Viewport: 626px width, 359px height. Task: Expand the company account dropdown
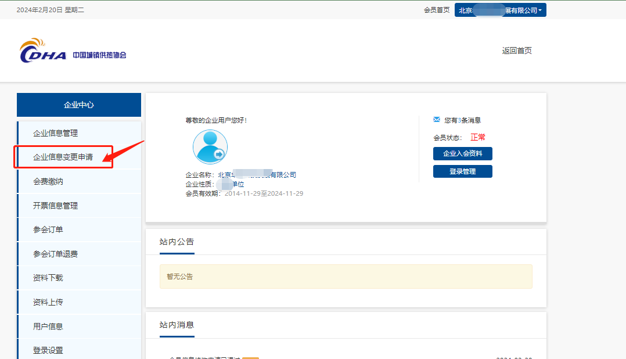500,10
